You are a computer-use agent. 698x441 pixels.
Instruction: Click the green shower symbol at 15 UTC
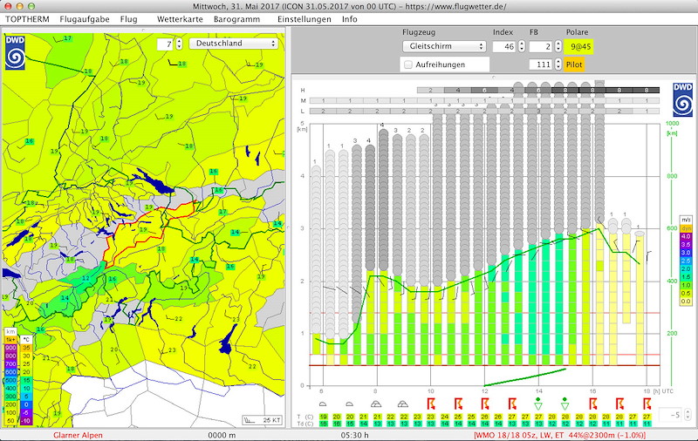pos(565,404)
